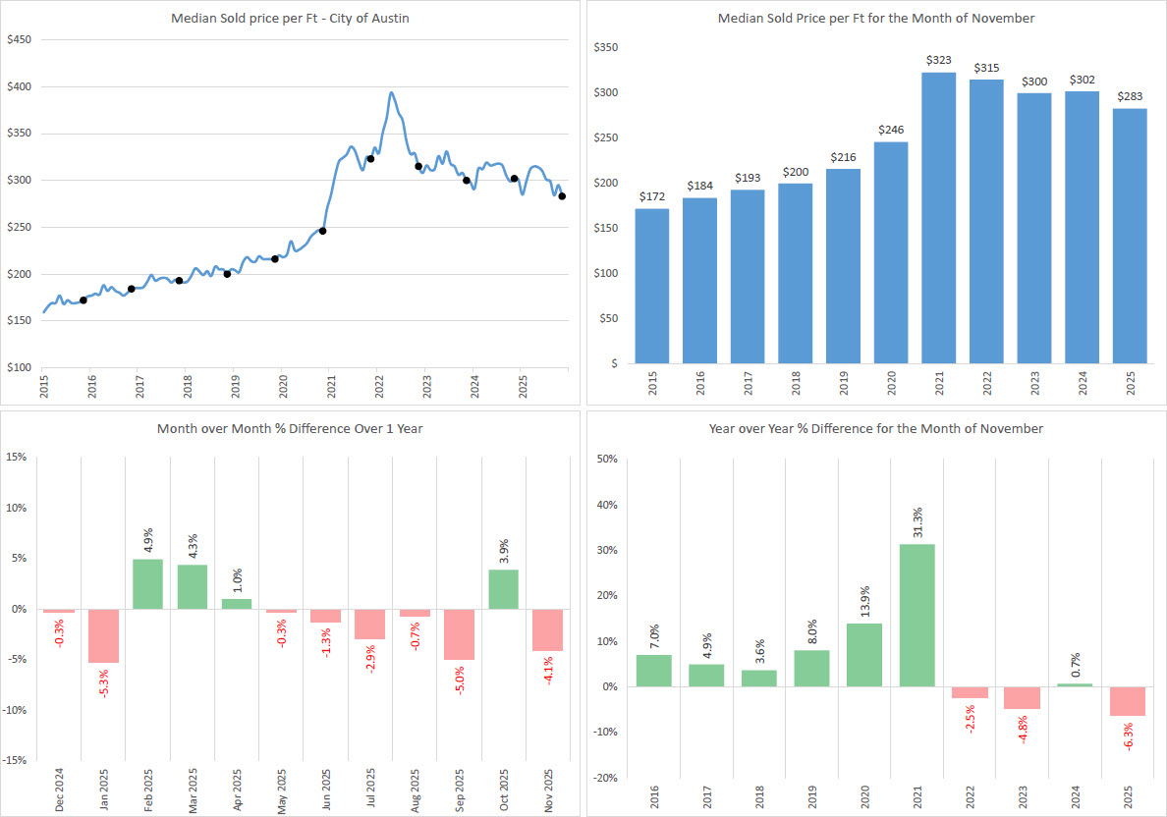Click the 13.9% green bar for 2020
The width and height of the screenshot is (1167, 817).
coord(864,655)
